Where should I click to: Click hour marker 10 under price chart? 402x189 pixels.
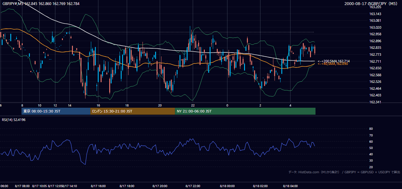(x=39, y=105)
